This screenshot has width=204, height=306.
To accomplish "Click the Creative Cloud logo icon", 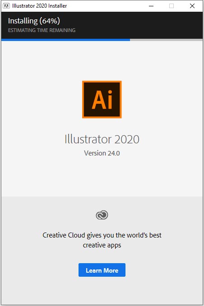I will click(x=102, y=215).
